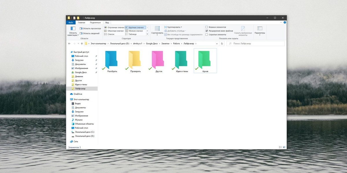
Task: Expand address bar history dropdown
Action: [217, 44]
